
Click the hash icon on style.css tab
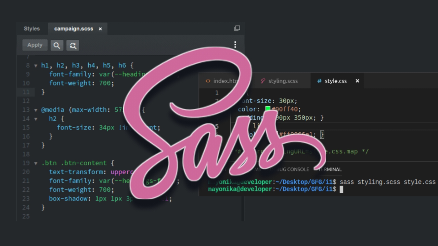[x=319, y=81]
